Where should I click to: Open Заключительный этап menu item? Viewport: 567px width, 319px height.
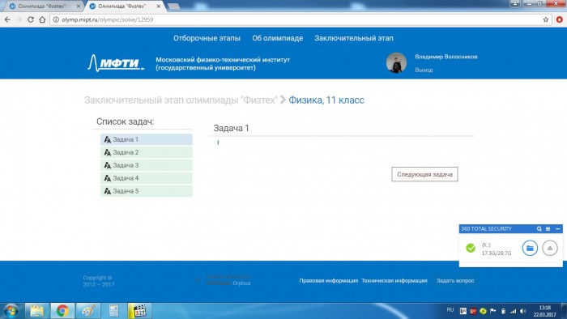tap(354, 38)
